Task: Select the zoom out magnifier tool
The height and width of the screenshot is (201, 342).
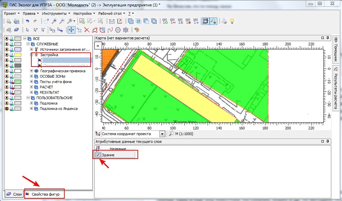Action: (62, 21)
